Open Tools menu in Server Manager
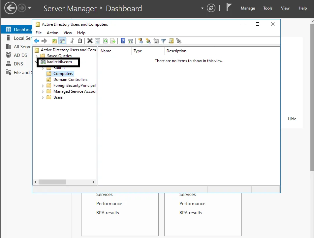The image size is (314, 238). tap(267, 8)
